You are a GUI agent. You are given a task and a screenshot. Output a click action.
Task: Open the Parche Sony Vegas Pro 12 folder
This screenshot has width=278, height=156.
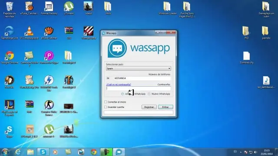pos(187,10)
